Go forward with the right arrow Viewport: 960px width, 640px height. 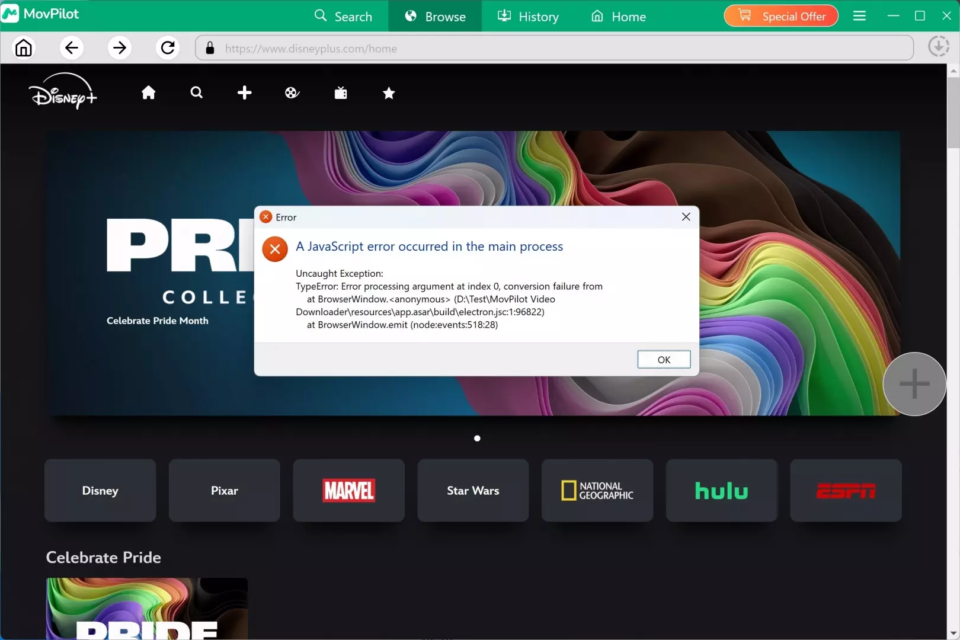click(x=120, y=47)
